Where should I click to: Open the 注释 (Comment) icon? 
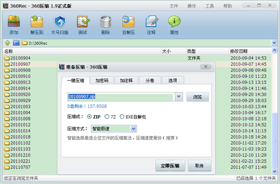coord(152,21)
